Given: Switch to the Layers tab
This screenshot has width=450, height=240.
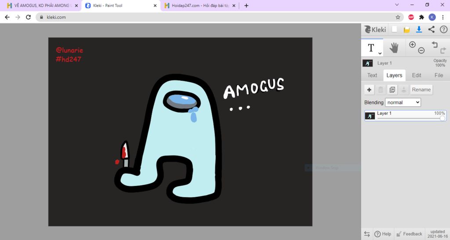Looking at the screenshot, I should coord(394,75).
